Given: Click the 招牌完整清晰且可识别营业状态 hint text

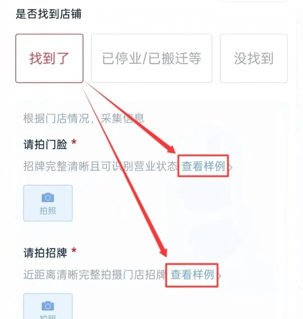Looking at the screenshot, I should (101, 166).
